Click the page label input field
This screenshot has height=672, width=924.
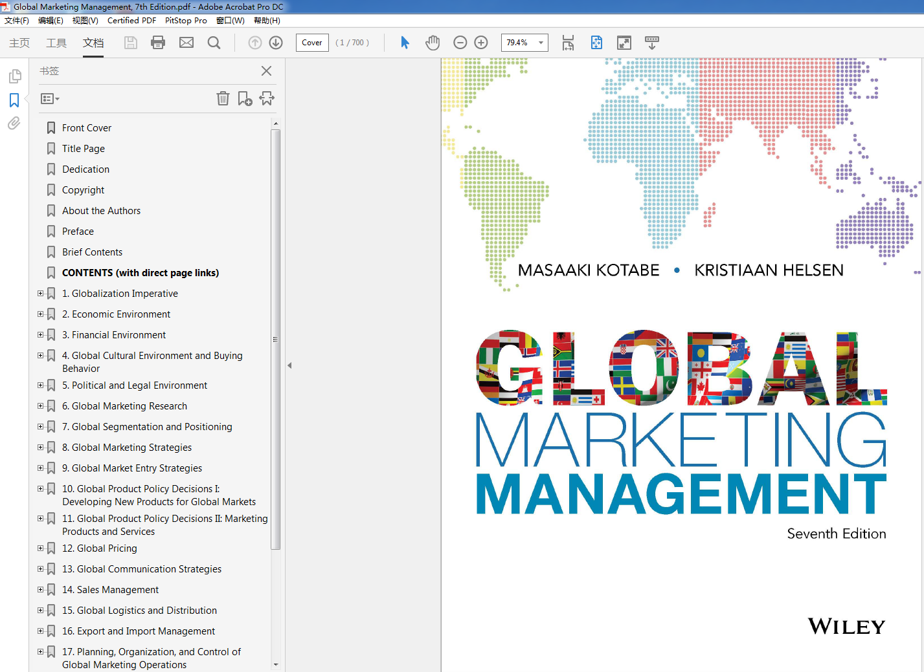(312, 43)
